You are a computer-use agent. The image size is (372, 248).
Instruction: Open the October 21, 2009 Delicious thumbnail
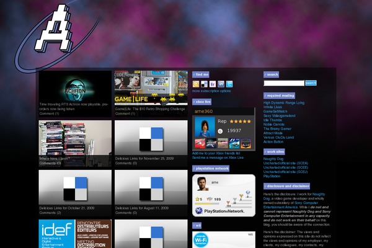tap(75, 187)
